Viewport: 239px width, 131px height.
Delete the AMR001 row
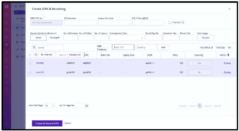tap(227, 63)
